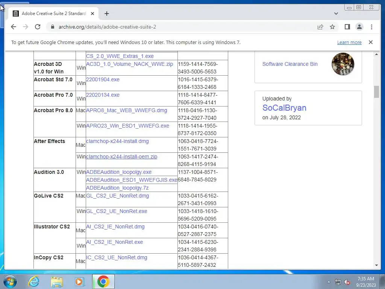The image size is (385, 289).
Task: View site information via the lock icon
Action: tap(52, 27)
